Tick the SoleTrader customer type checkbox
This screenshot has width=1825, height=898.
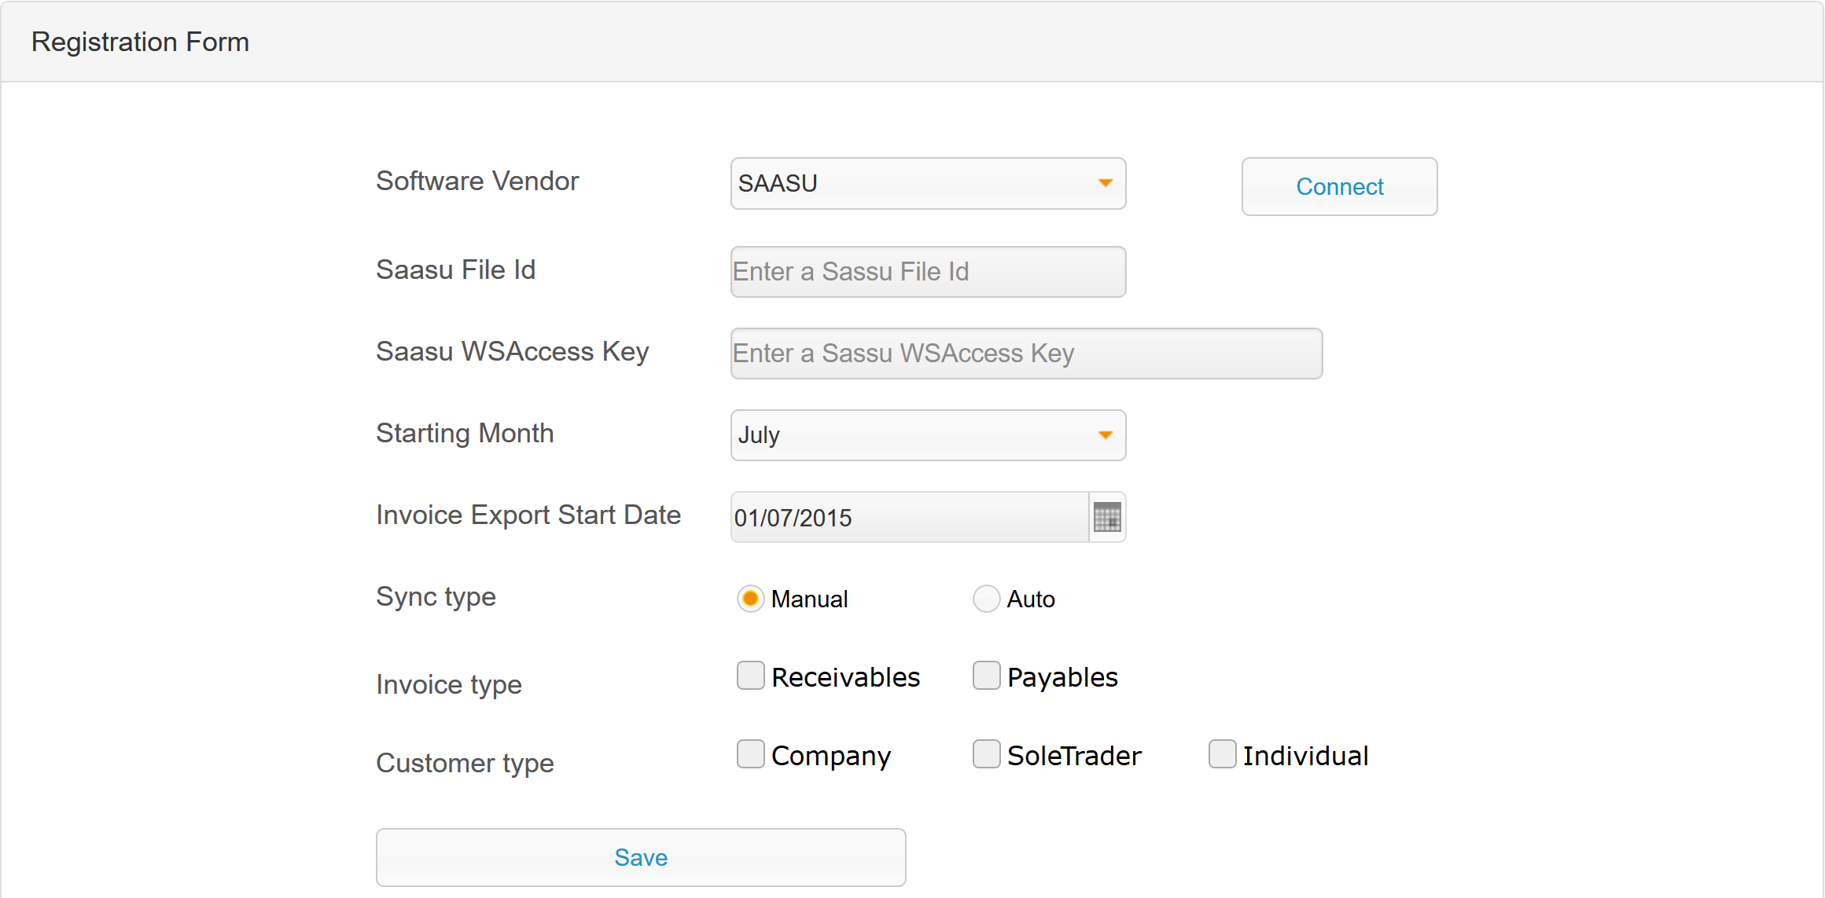pos(986,754)
